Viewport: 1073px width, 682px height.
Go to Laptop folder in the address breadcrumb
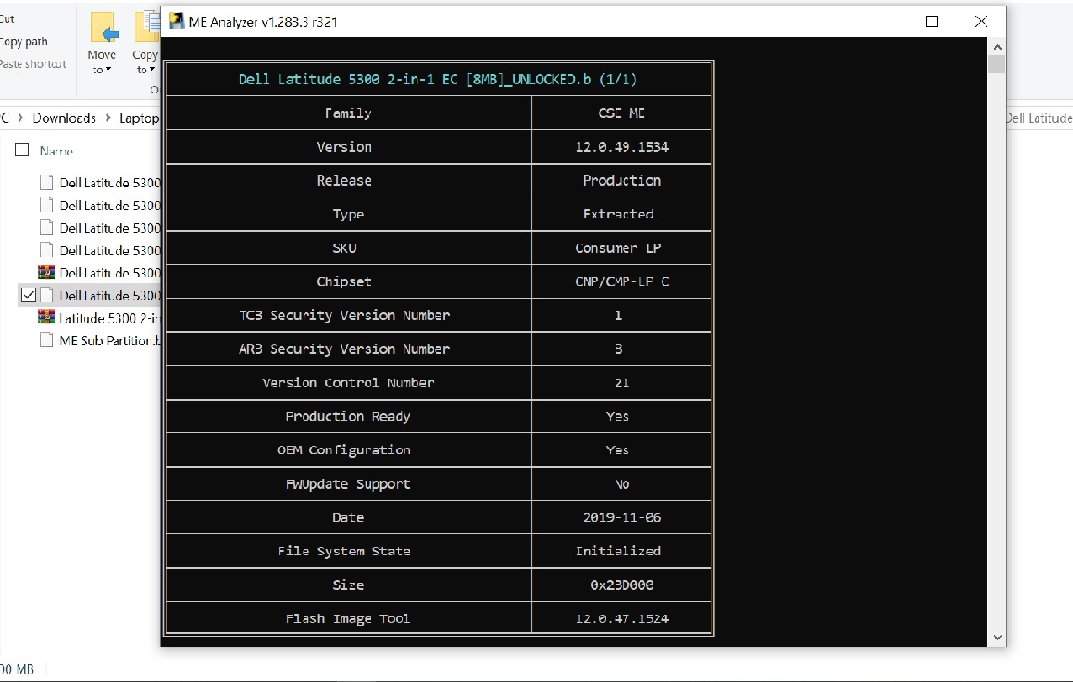click(x=139, y=118)
